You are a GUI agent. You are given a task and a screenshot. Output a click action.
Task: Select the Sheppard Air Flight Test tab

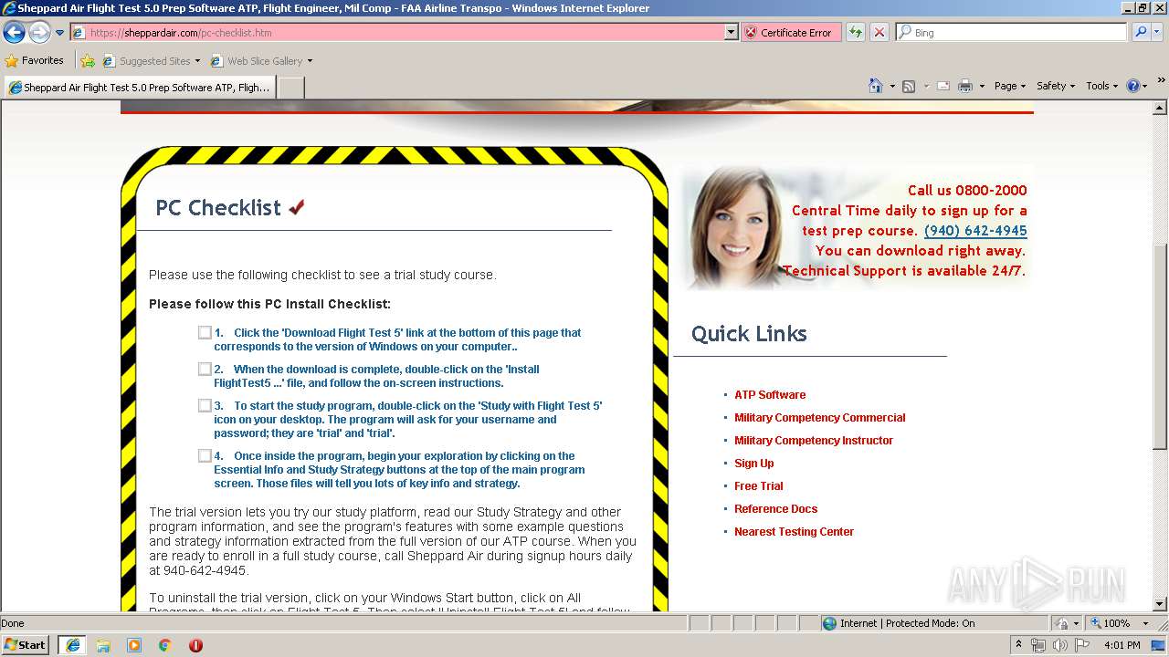(x=140, y=88)
